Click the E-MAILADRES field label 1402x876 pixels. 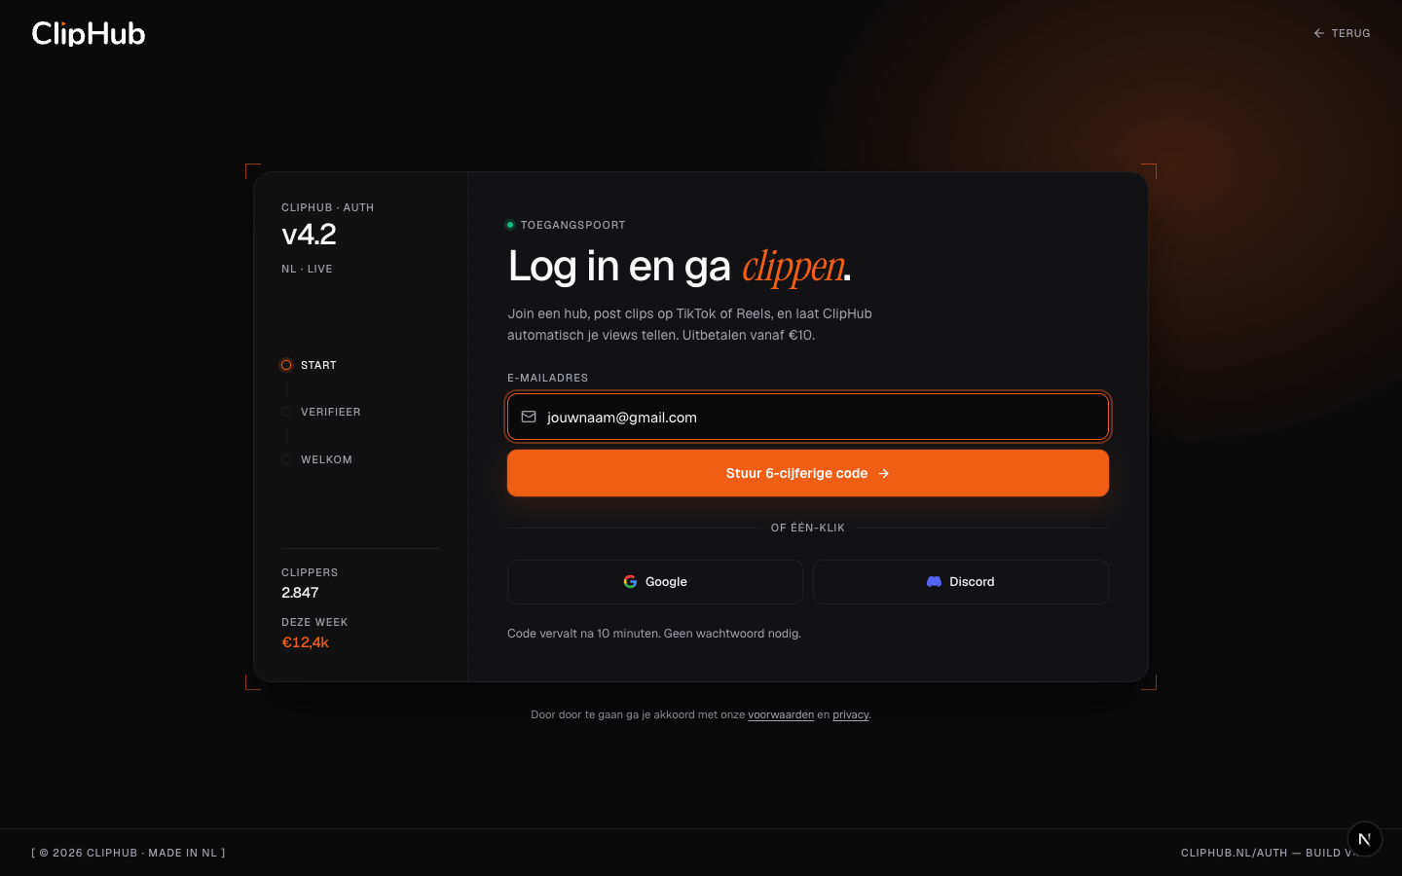548,378
